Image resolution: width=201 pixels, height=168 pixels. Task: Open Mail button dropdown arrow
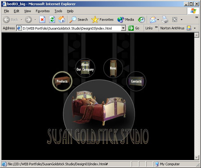point(158,20)
